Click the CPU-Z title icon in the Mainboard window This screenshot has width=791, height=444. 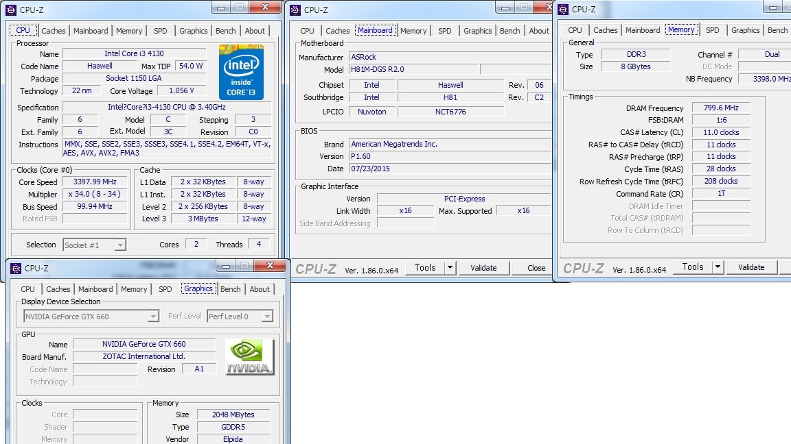point(296,10)
